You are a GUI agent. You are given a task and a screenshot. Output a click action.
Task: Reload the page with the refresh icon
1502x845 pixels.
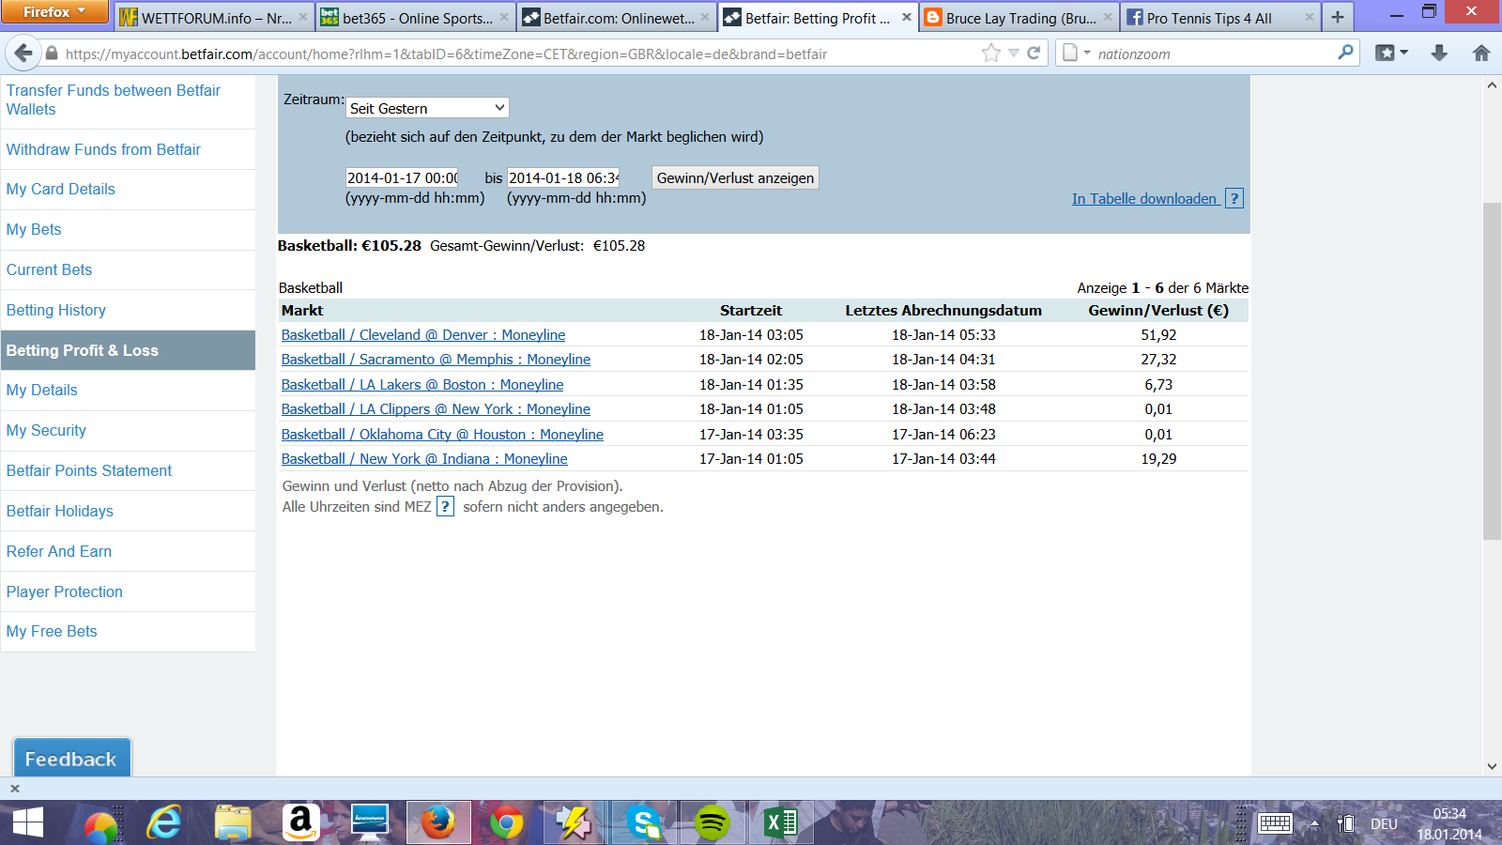tap(1034, 54)
